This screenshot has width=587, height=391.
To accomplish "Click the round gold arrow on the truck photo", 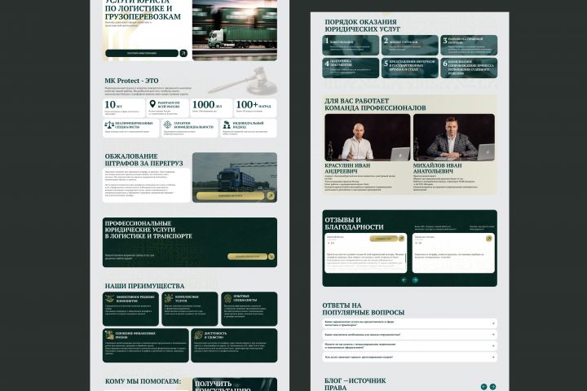I will click(271, 195).
